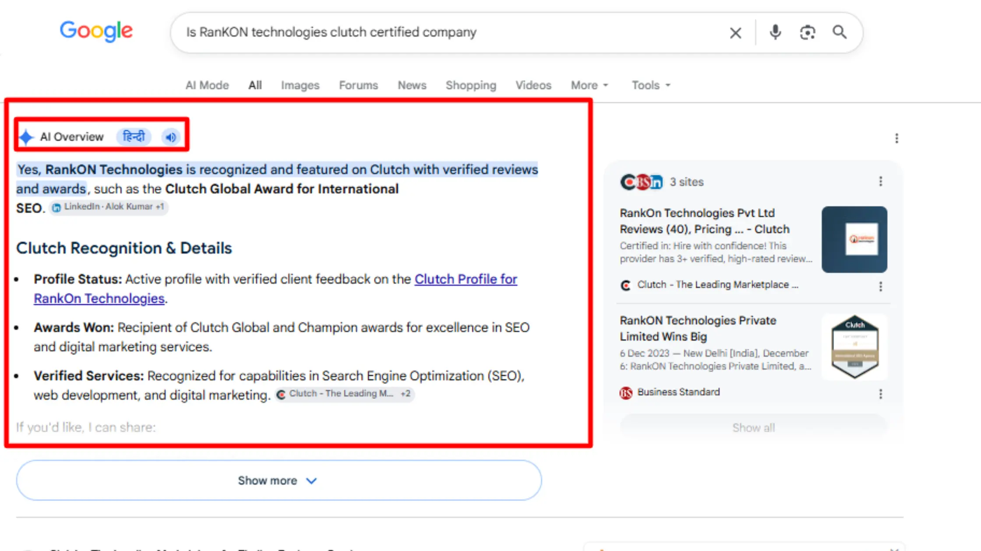Click the Google logo
This screenshot has width=981, height=551.
(x=96, y=31)
